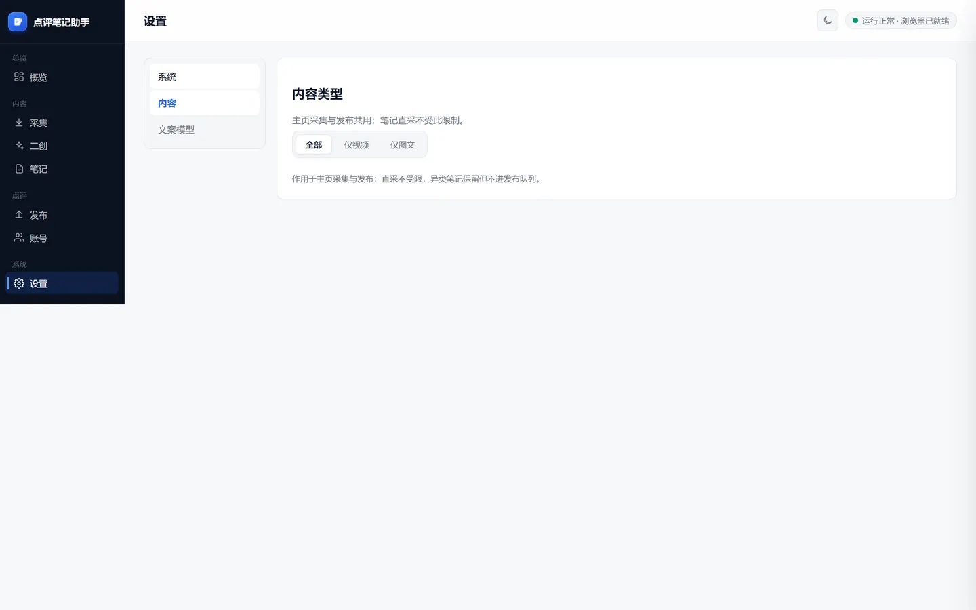Click the 点评笔记助手 app logo icon
The width and height of the screenshot is (976, 610).
pos(18,22)
